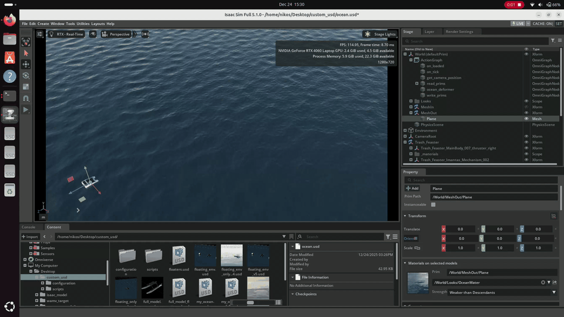Expand the MeshIn prim
Viewport: 564px width, 317px height.
pos(411,107)
